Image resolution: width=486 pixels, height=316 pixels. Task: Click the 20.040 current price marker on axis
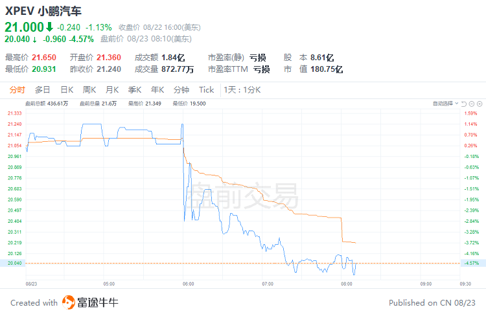point(13,263)
